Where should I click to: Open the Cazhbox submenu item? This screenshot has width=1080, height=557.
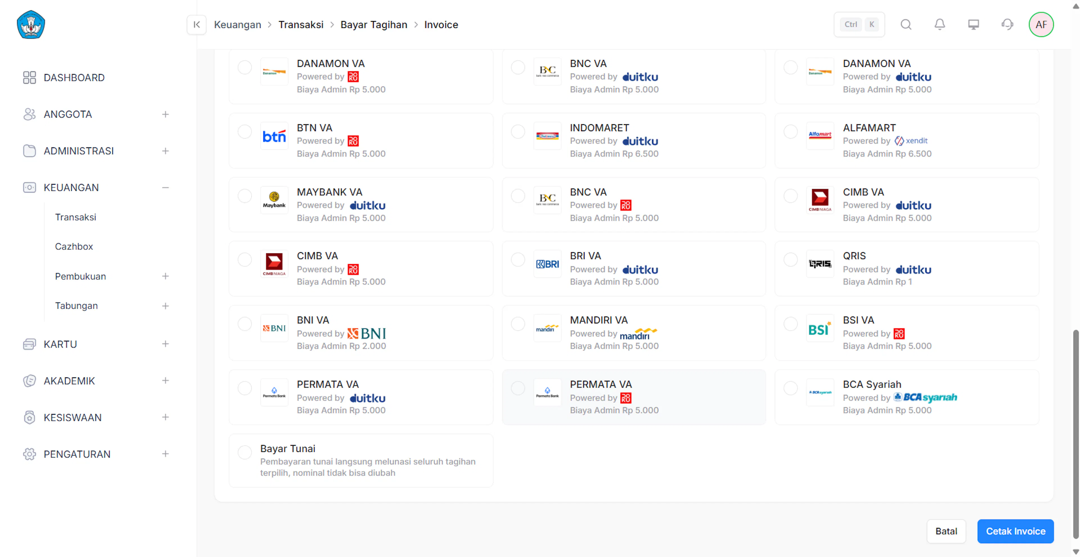[74, 247]
